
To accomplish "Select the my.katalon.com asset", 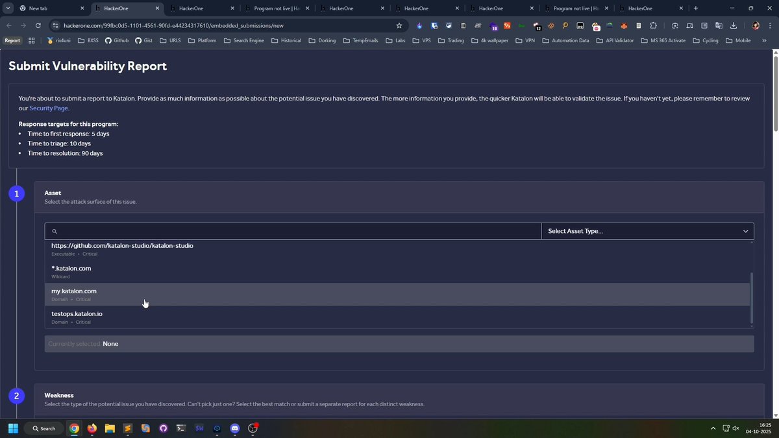I will coord(397,295).
